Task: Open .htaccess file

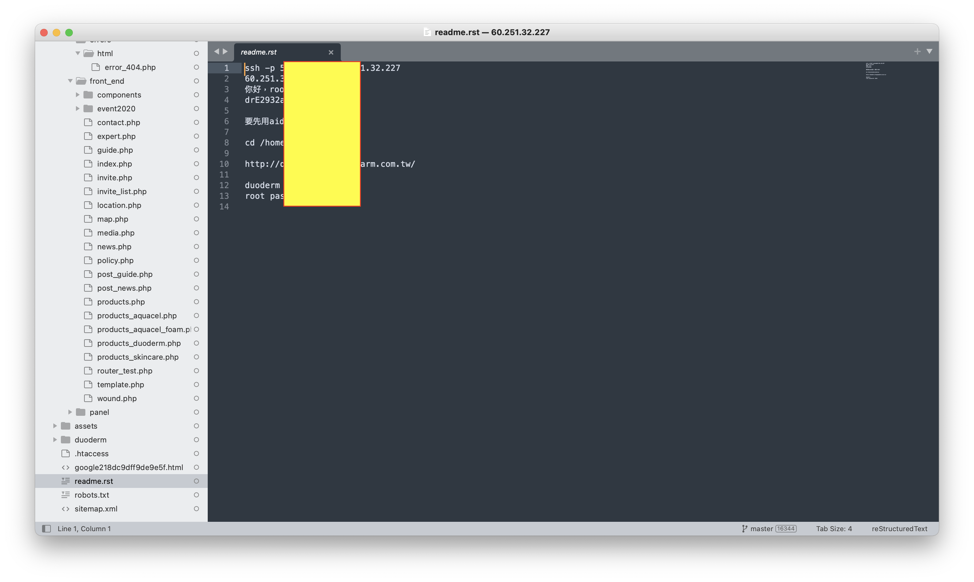Action: point(91,453)
